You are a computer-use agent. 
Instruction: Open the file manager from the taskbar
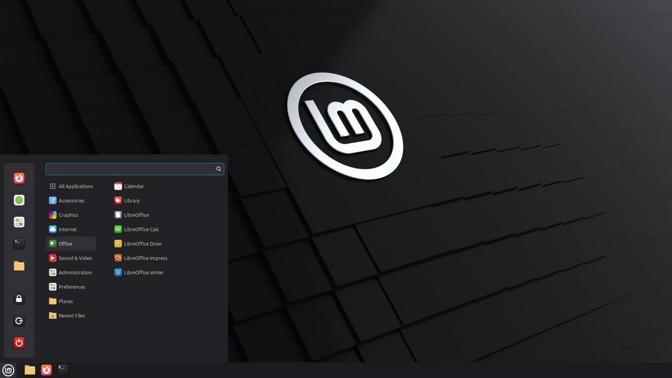point(29,370)
